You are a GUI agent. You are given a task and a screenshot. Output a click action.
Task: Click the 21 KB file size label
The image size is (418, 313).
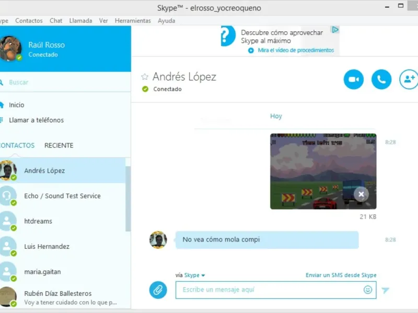368,217
